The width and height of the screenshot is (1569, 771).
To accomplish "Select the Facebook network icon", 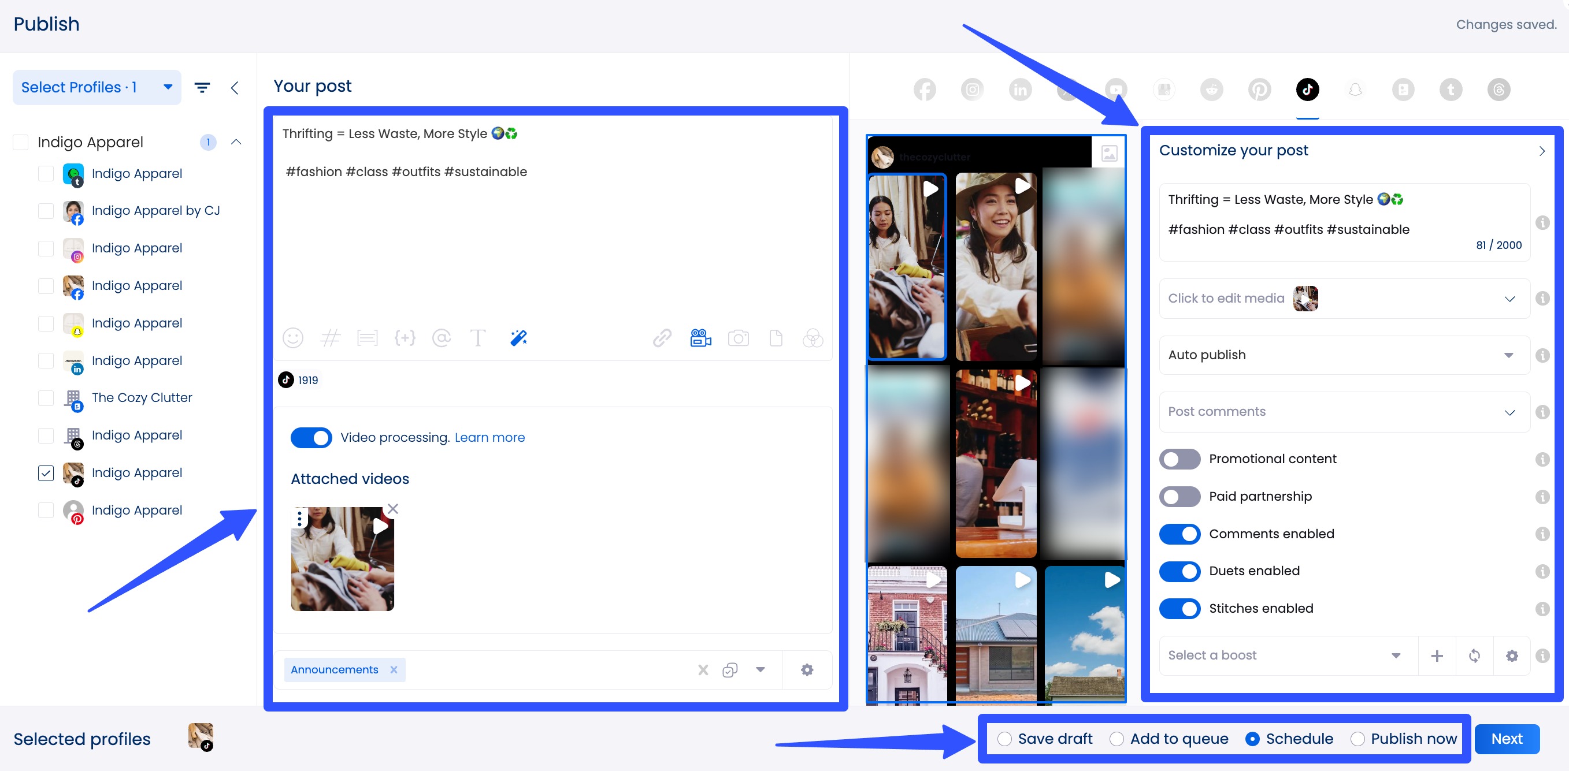I will coord(925,90).
